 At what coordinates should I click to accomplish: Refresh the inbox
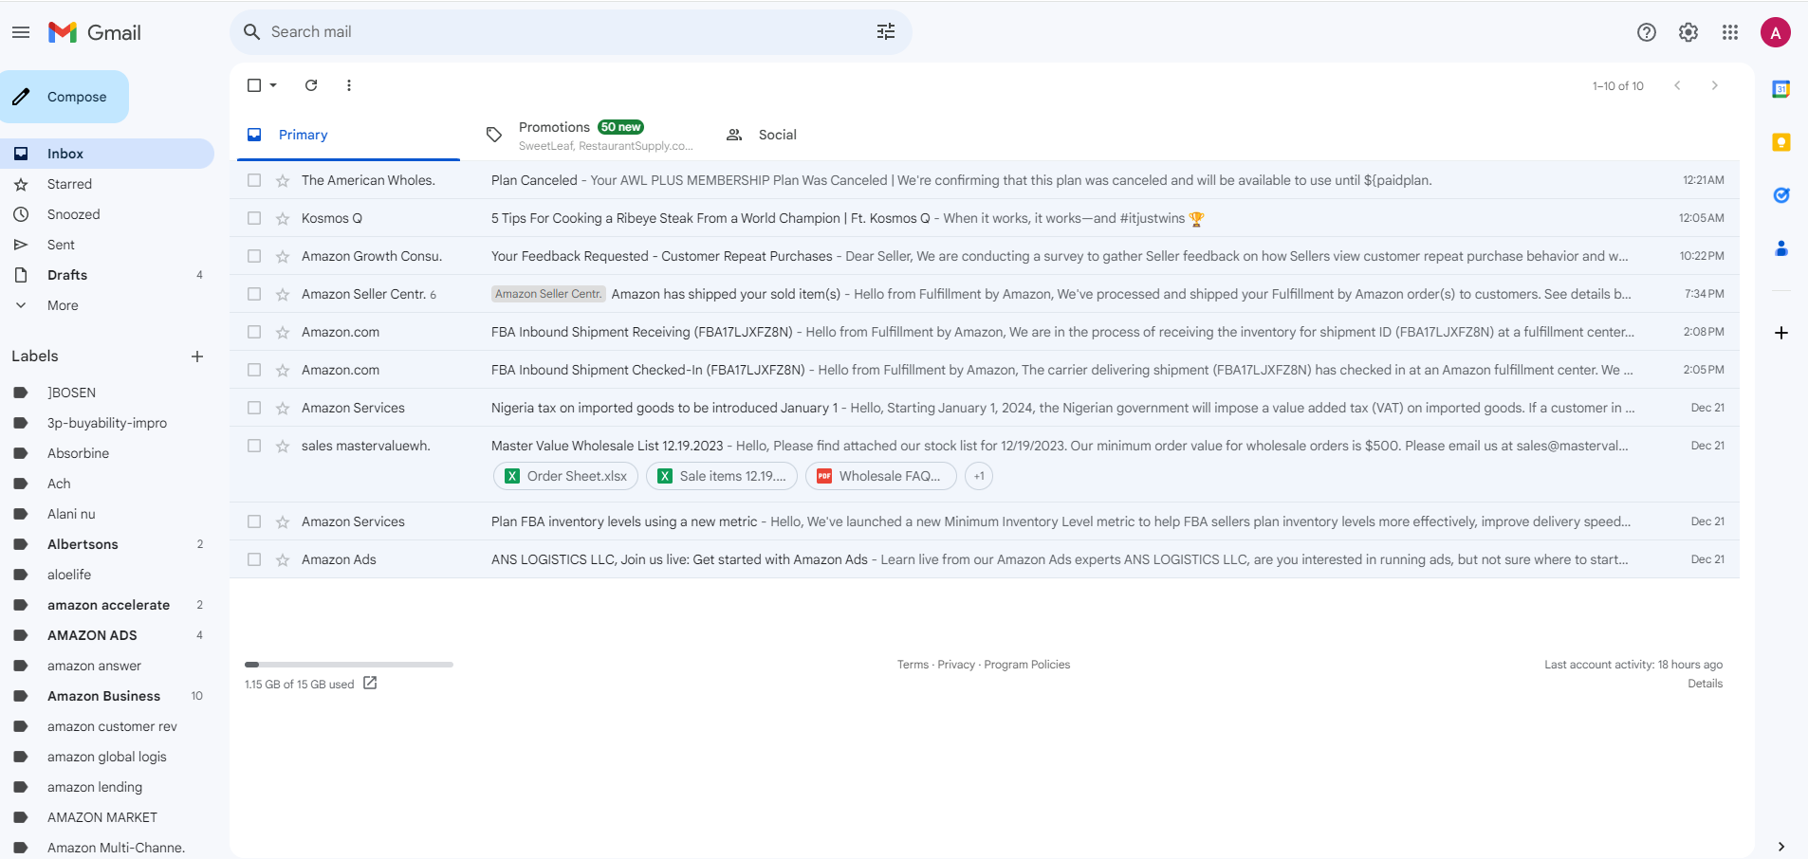tap(311, 85)
